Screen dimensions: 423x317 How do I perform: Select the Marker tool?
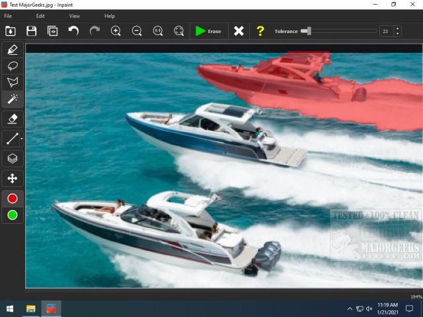pyautogui.click(x=13, y=50)
